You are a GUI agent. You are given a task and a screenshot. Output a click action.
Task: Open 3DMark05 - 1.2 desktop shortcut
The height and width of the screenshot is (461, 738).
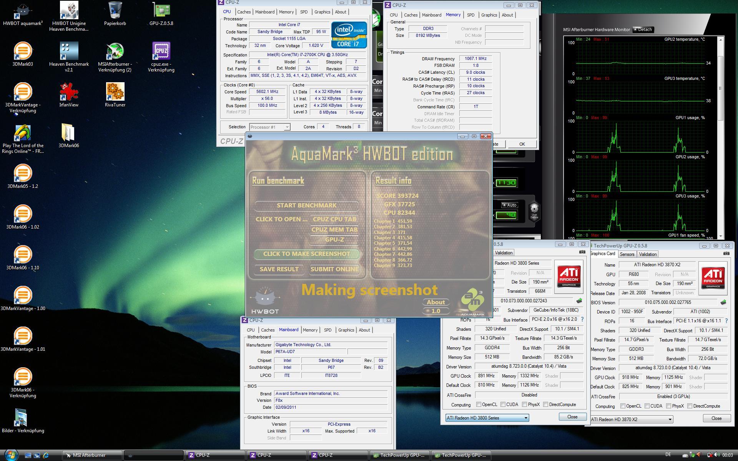(x=23, y=177)
